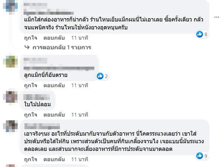The height and width of the screenshot is (167, 223).
Task: Open avatar of the top magnet comment author
Action: [13, 6]
